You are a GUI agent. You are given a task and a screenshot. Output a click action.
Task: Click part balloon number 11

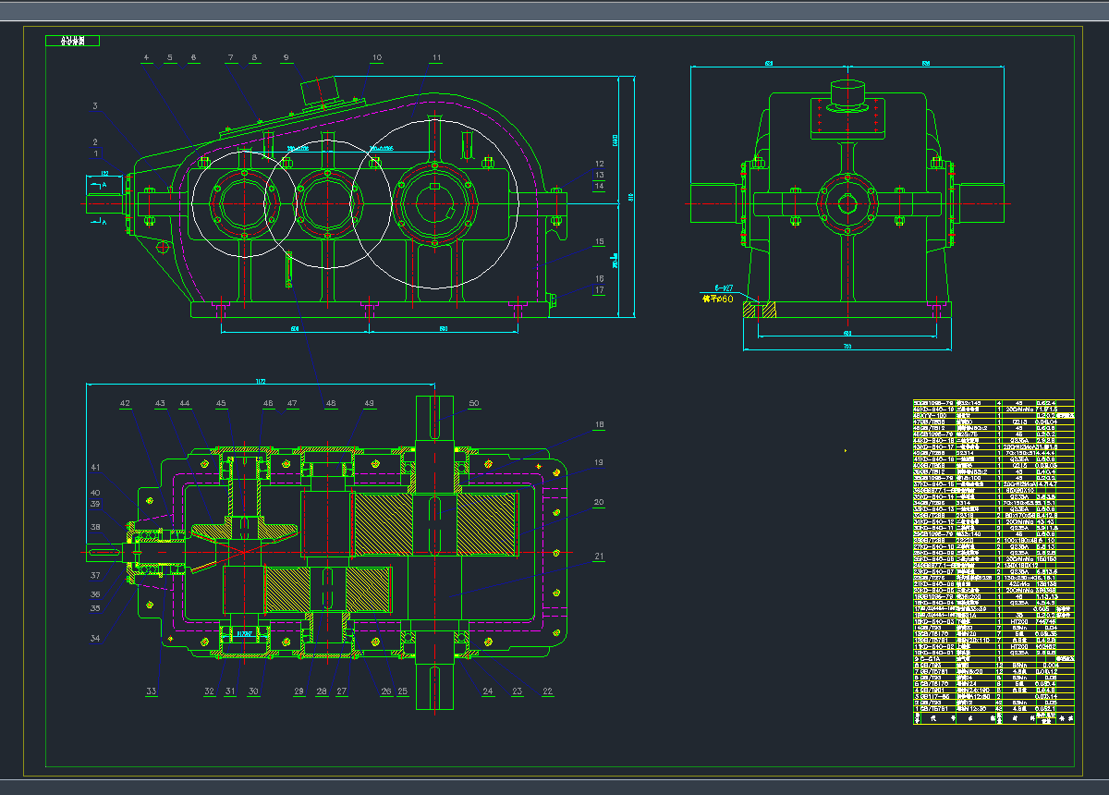(435, 58)
